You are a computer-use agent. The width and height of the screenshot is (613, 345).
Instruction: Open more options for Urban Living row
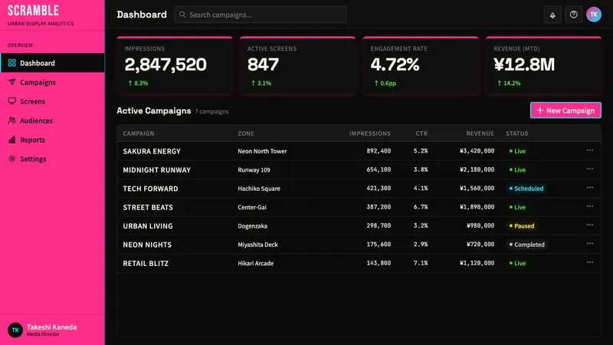(589, 225)
